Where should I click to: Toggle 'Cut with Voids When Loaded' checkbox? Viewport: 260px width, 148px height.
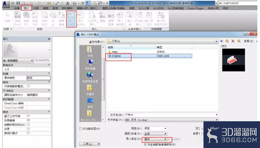pyautogui.click(x=29, y=125)
